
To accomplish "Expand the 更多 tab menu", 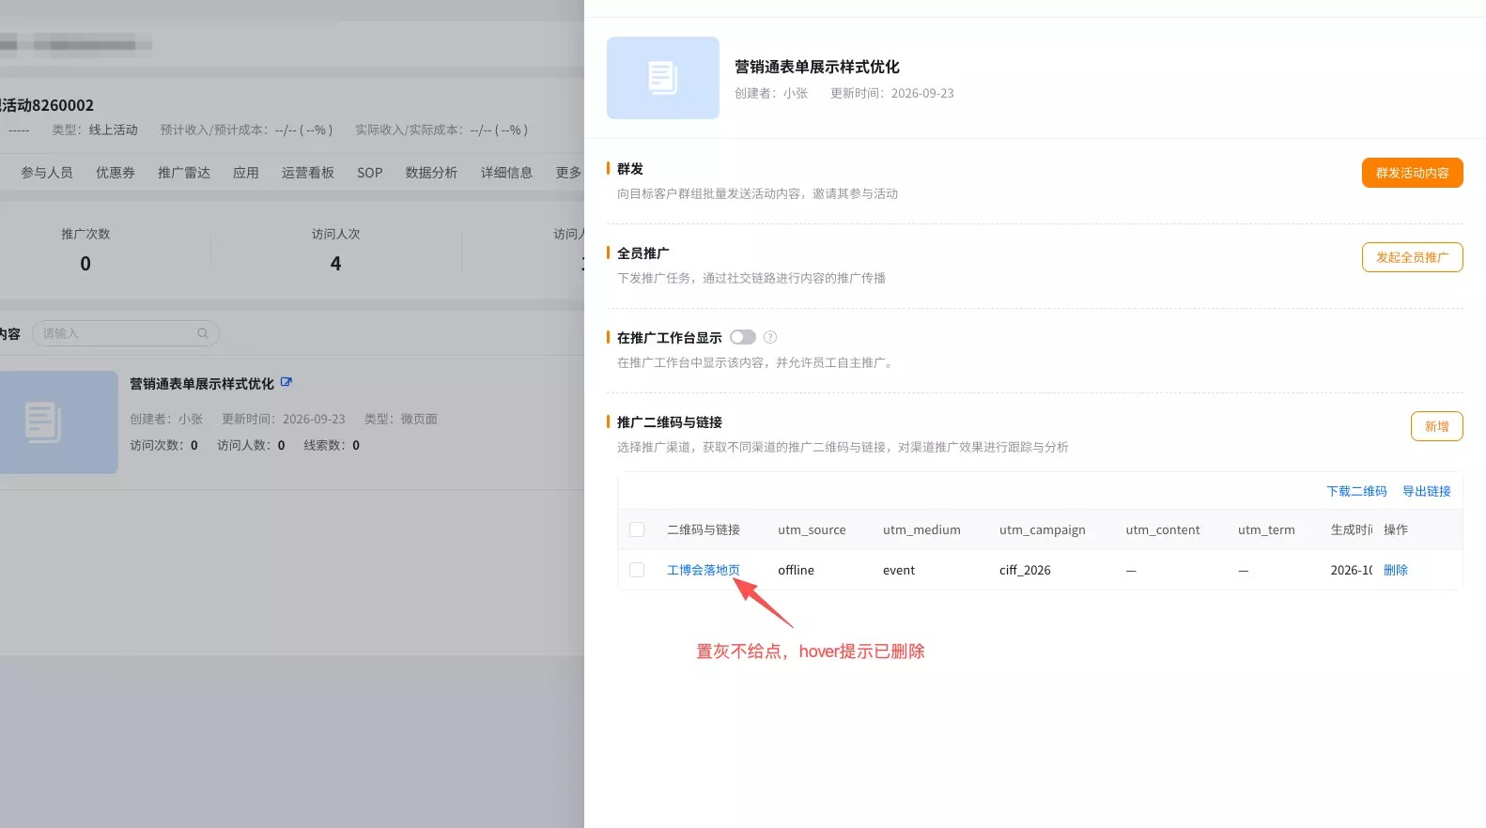I will pos(569,173).
